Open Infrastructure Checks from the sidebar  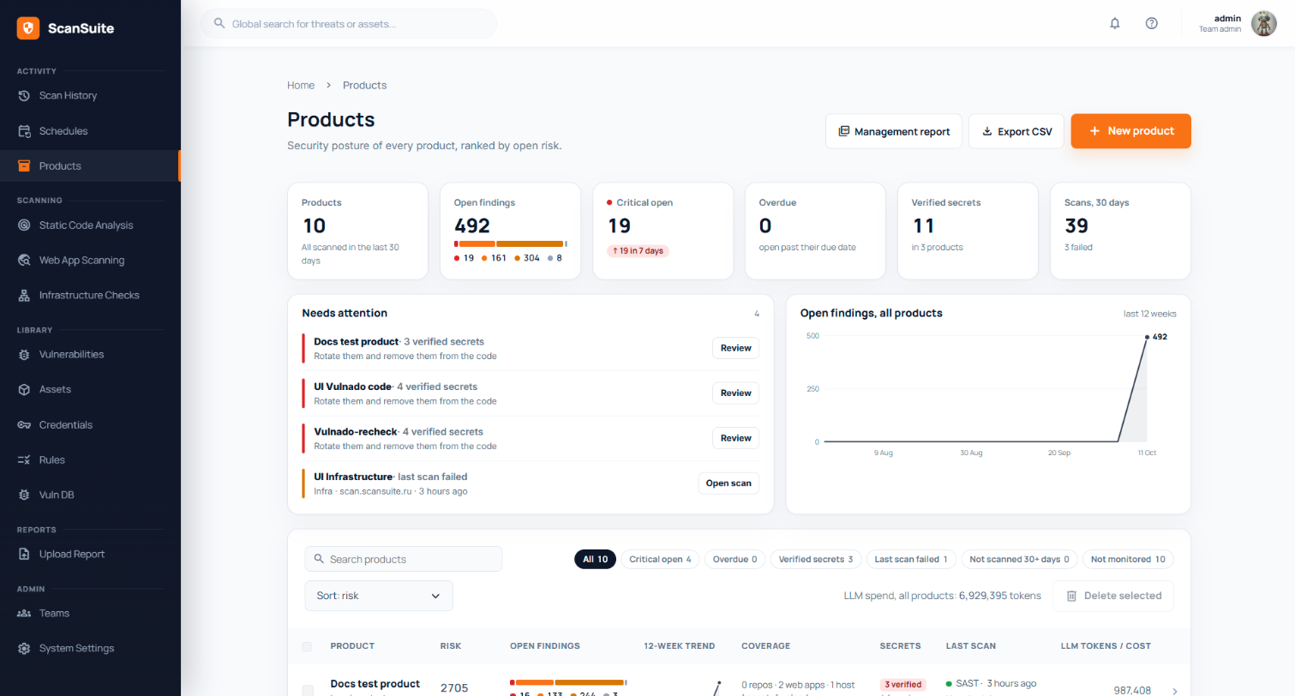click(x=90, y=295)
